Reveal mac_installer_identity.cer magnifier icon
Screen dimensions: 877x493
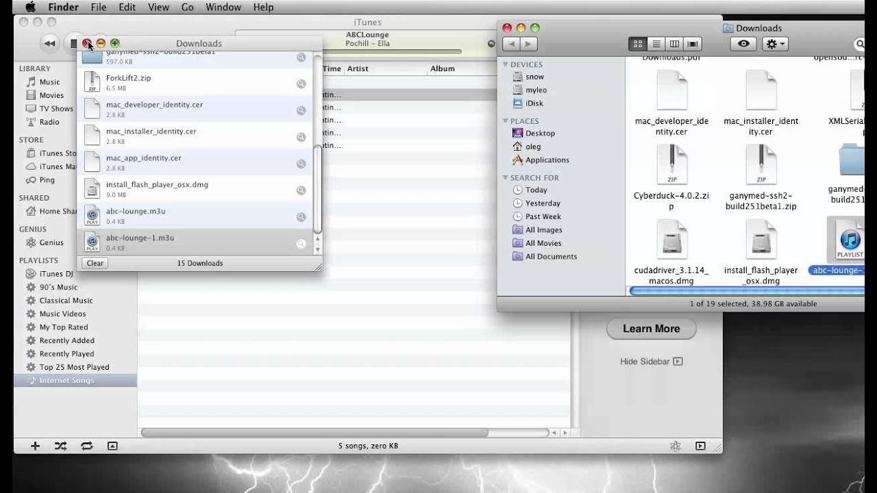click(x=301, y=137)
